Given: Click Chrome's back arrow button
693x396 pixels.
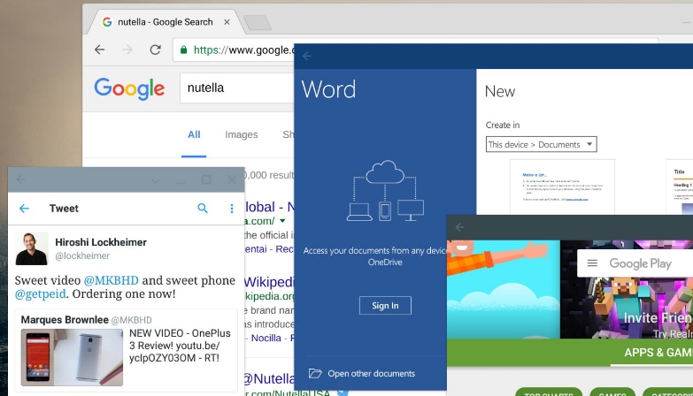Looking at the screenshot, I should coord(100,49).
